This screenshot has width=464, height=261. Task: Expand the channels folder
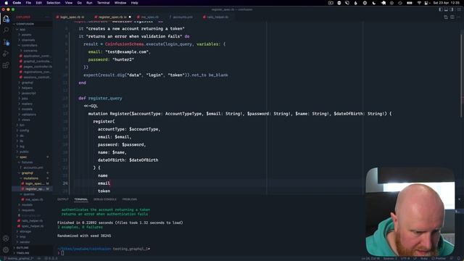click(x=28, y=40)
